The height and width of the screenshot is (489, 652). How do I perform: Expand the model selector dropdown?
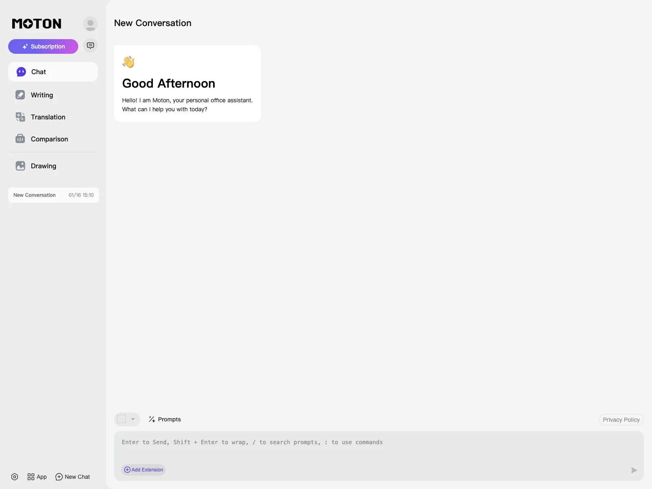127,419
